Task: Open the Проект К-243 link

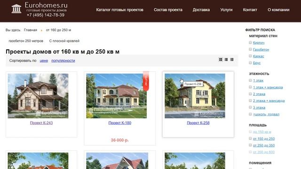Action: coord(41,123)
